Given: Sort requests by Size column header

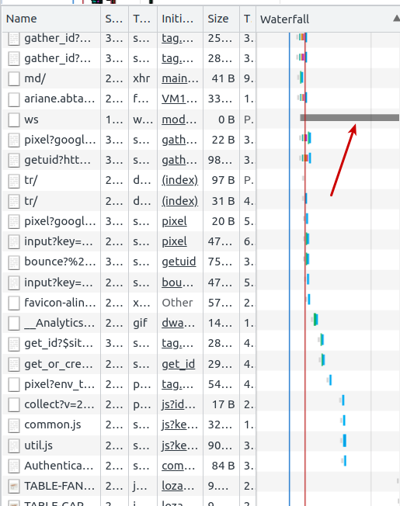Looking at the screenshot, I should [218, 19].
